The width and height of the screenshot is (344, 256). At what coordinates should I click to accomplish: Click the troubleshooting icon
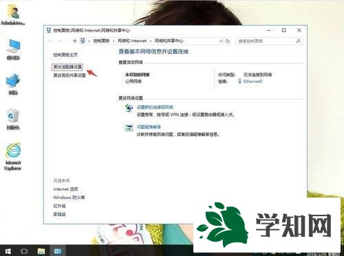[x=129, y=128]
